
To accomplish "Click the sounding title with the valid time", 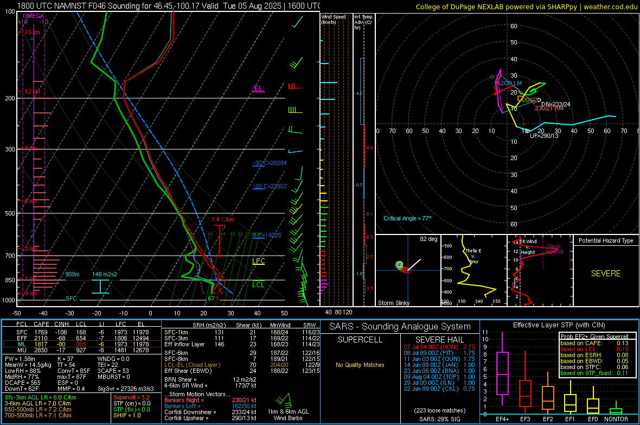I will [168, 6].
